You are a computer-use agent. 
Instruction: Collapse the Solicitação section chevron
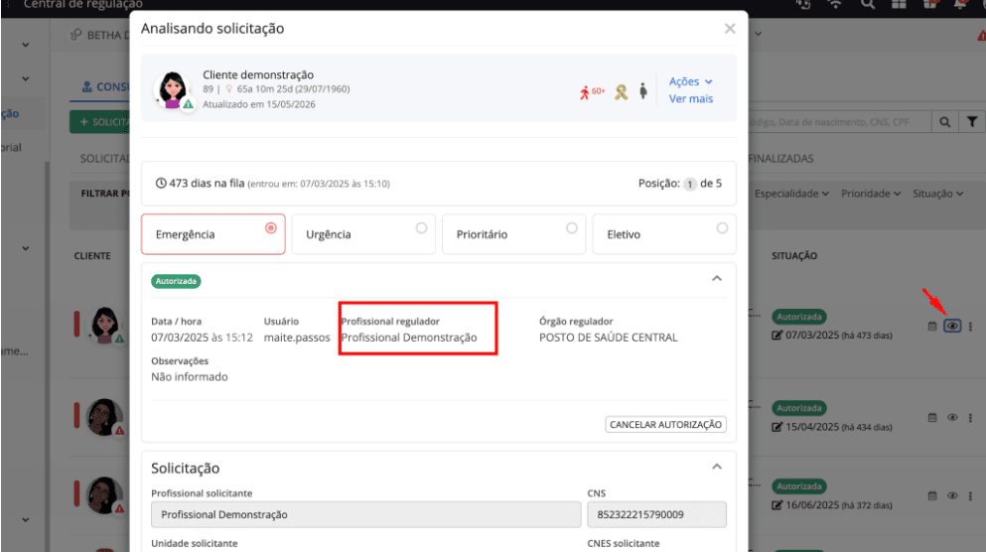point(717,467)
